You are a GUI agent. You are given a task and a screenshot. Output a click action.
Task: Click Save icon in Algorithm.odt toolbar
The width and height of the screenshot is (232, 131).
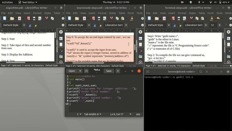[x=20, y=19]
